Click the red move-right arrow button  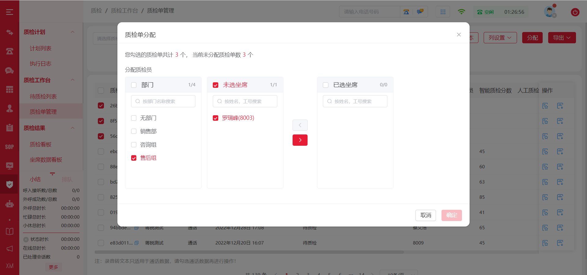pyautogui.click(x=300, y=140)
